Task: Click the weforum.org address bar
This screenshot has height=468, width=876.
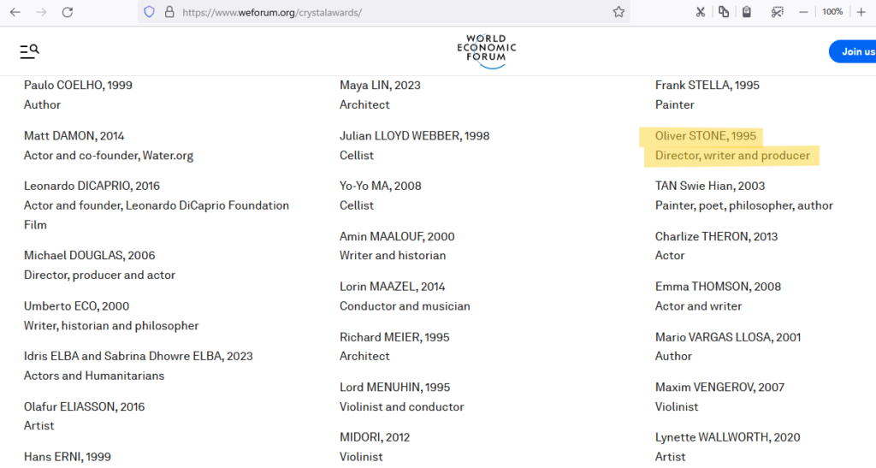Action: [385, 12]
